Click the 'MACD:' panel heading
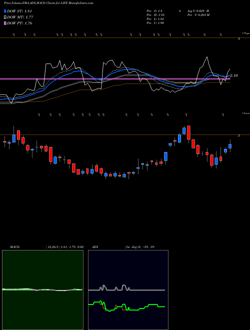250x330 pixels. tap(15, 247)
